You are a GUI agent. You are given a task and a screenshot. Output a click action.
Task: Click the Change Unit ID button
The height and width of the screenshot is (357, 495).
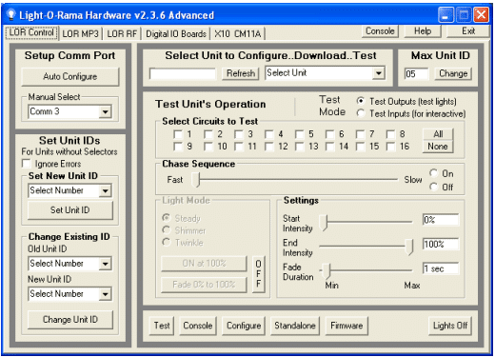coord(70,320)
